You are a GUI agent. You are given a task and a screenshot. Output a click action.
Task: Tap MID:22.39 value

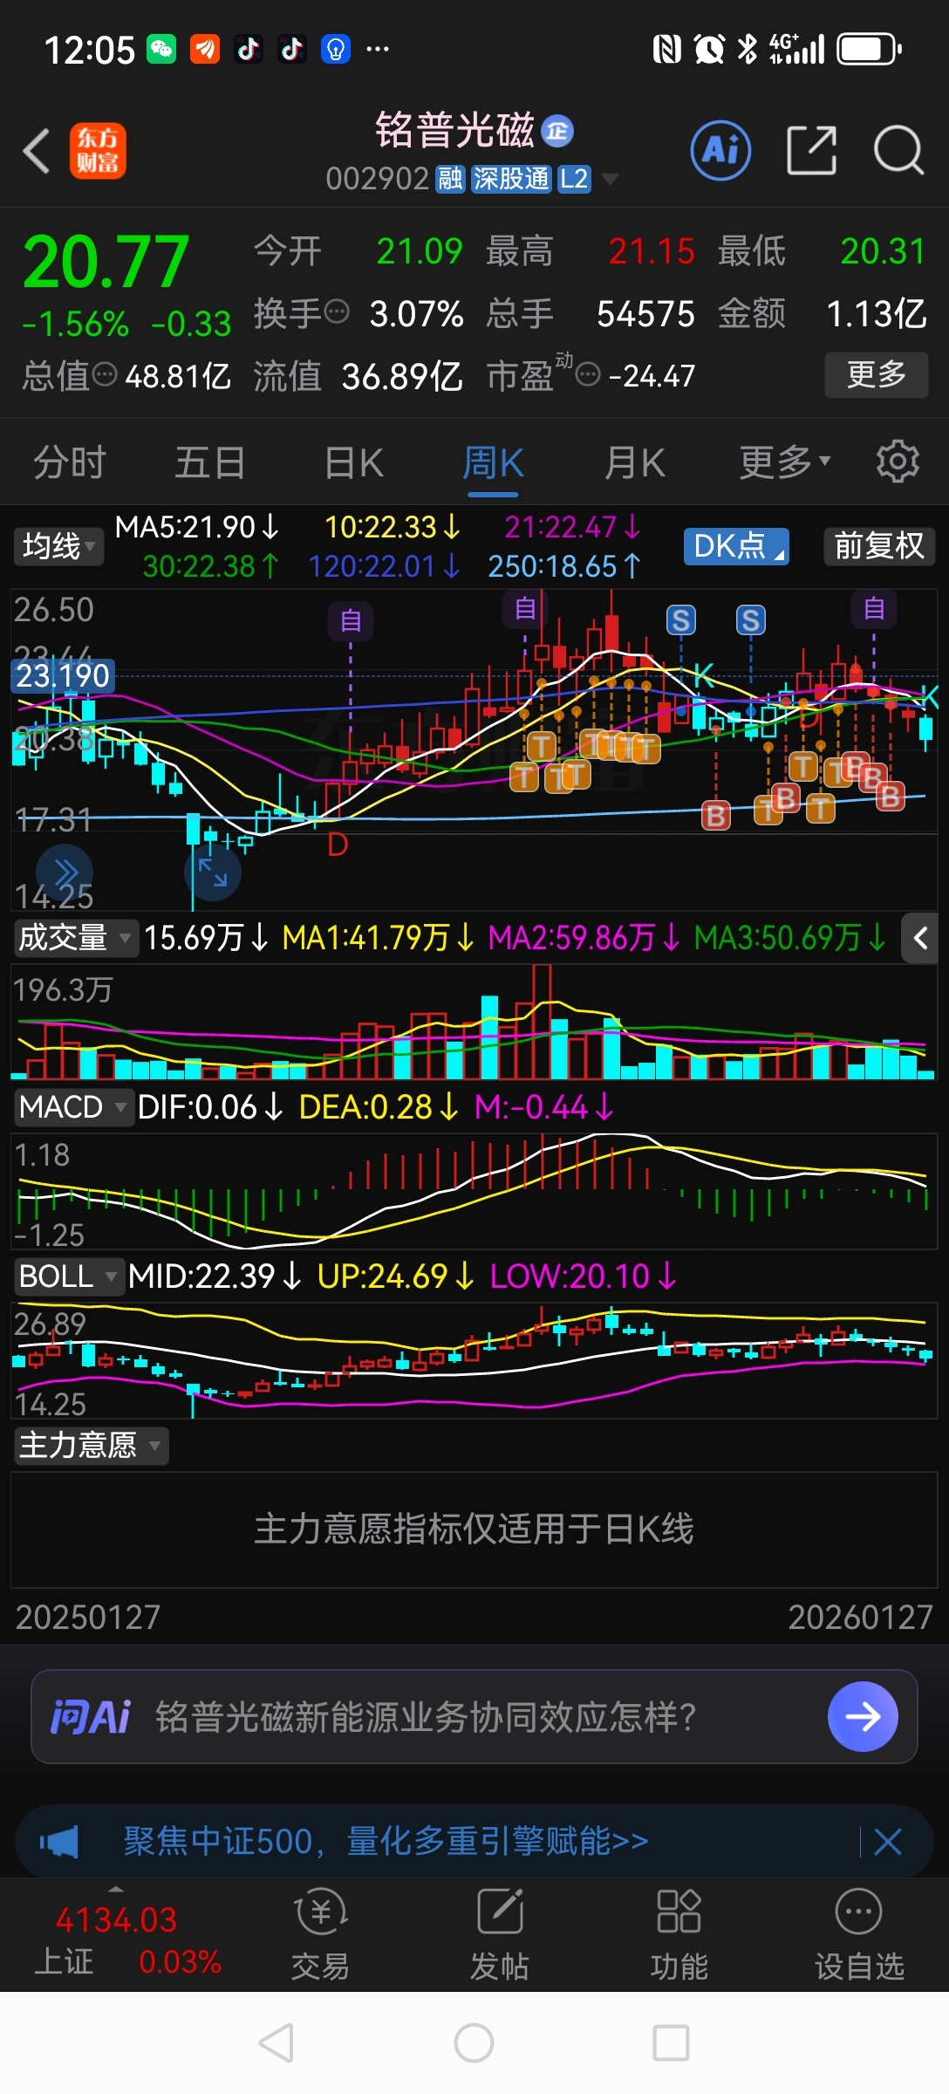(x=215, y=1276)
